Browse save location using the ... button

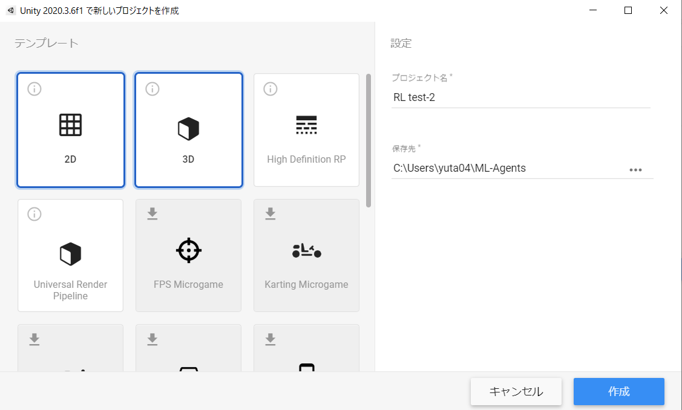pos(636,170)
